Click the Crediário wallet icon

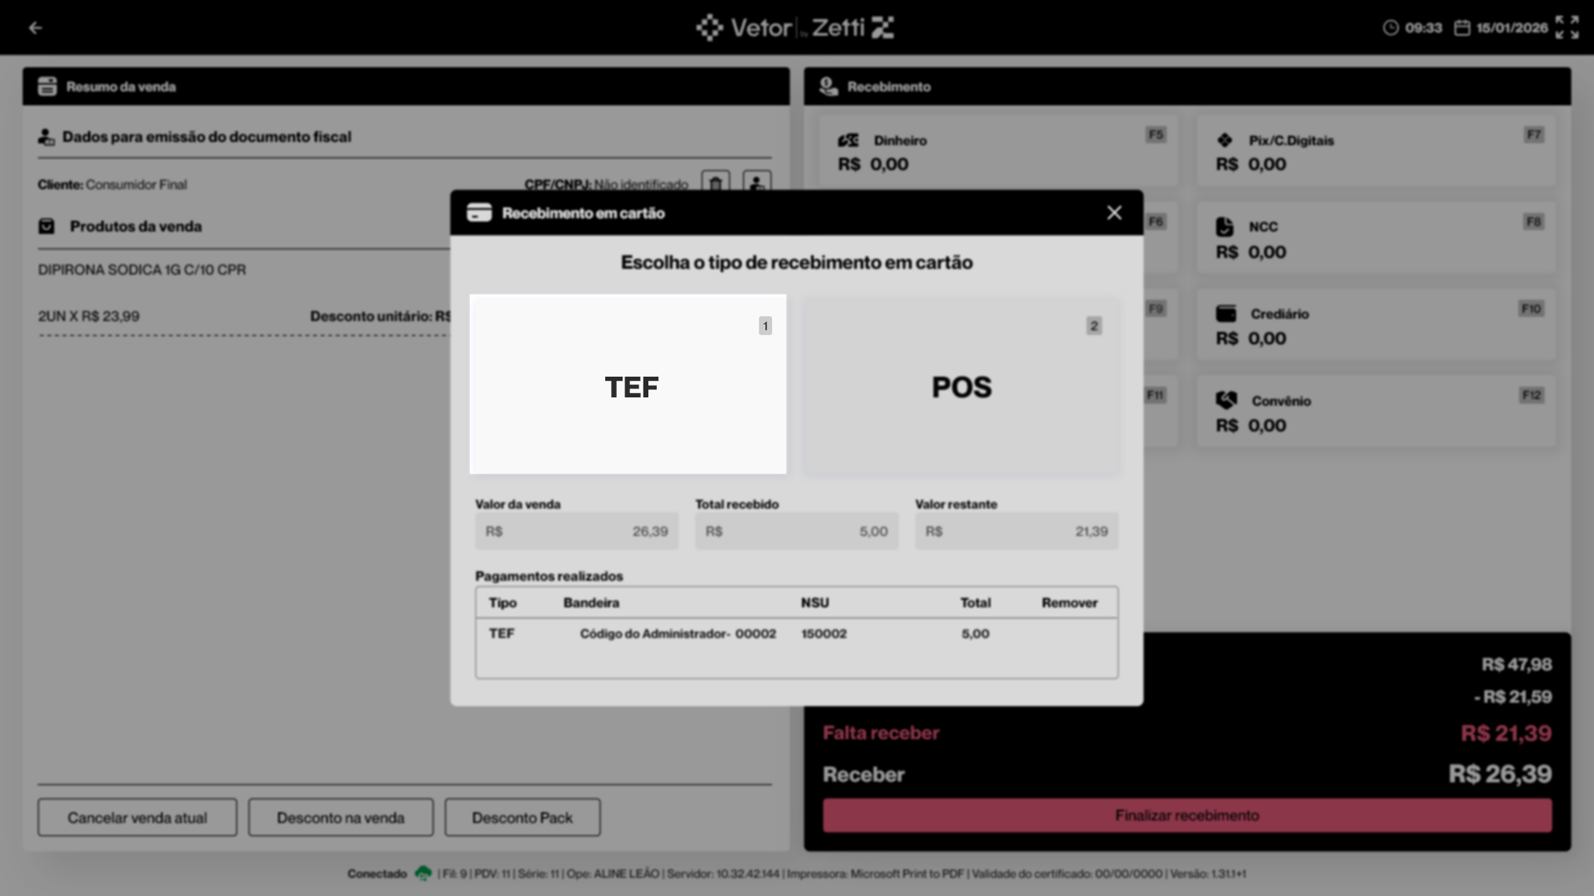pyautogui.click(x=1225, y=314)
